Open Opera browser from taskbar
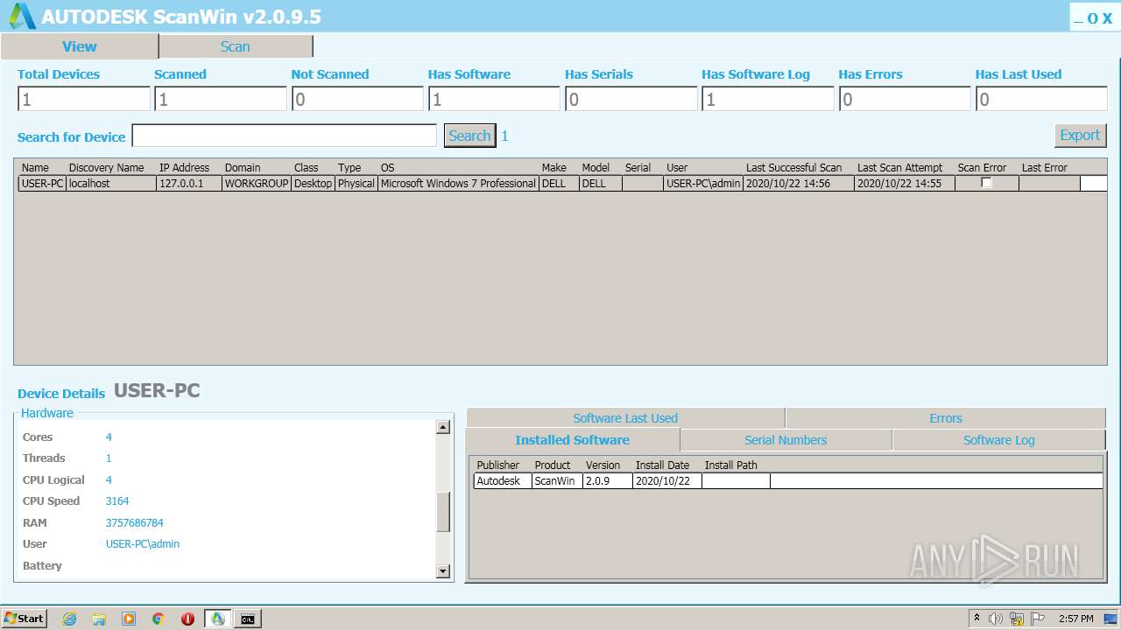The height and width of the screenshot is (630, 1121). point(187,619)
